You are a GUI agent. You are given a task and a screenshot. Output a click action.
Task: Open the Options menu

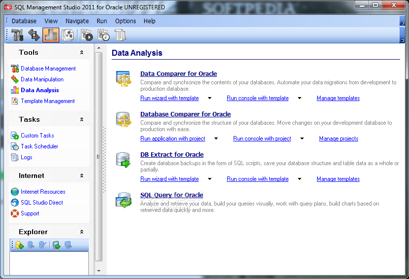point(125,21)
